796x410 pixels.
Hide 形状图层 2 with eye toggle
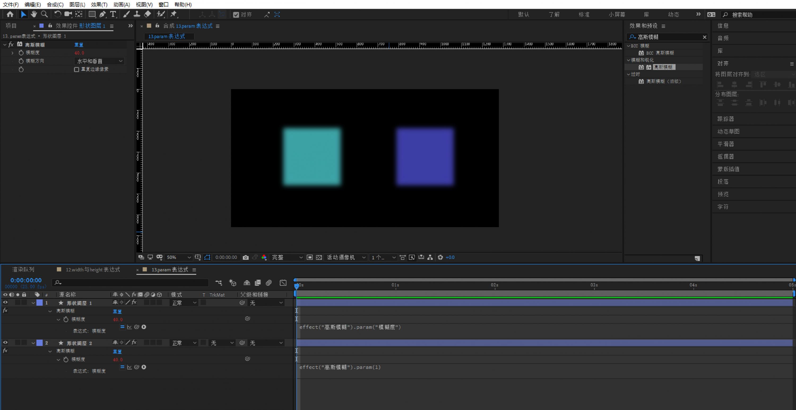coord(5,343)
